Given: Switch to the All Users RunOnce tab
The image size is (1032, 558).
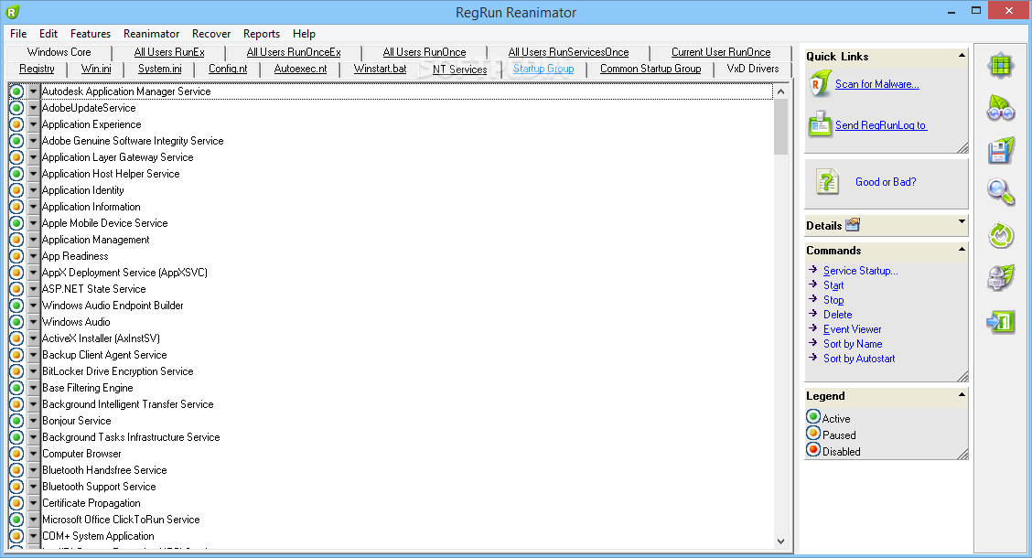Looking at the screenshot, I should [x=425, y=52].
